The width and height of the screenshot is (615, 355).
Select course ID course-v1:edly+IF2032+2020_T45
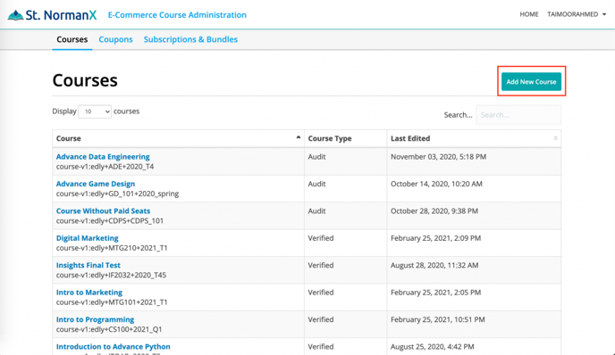[x=111, y=275]
